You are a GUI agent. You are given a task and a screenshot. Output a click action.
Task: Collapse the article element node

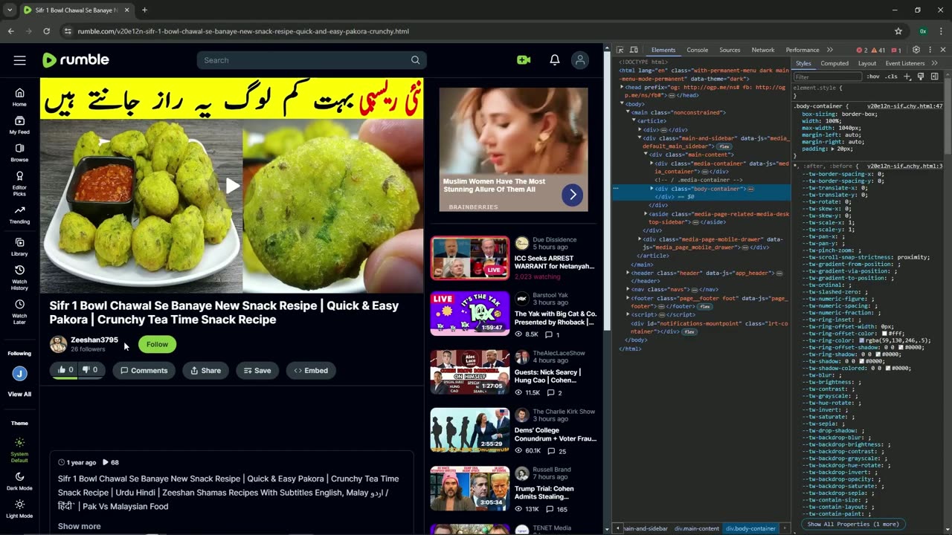pyautogui.click(x=634, y=120)
